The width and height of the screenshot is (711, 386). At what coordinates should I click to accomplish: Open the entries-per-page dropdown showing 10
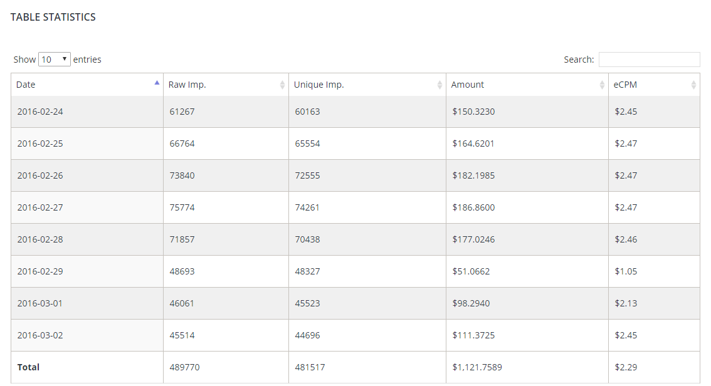click(55, 60)
